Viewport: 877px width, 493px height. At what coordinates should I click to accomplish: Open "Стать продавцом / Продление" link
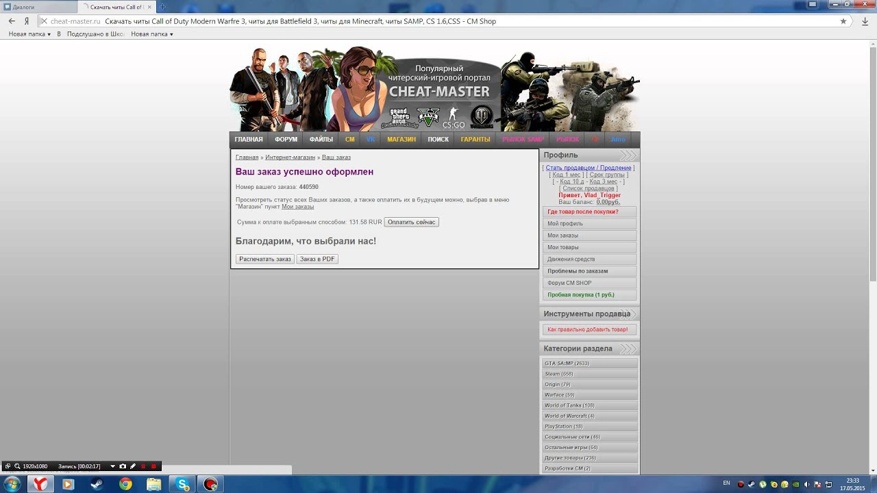tap(589, 168)
